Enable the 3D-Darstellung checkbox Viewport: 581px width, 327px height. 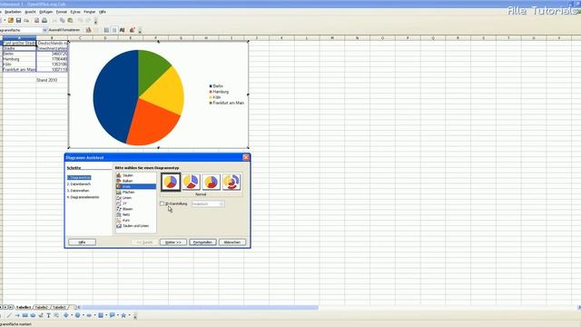[x=162, y=203]
